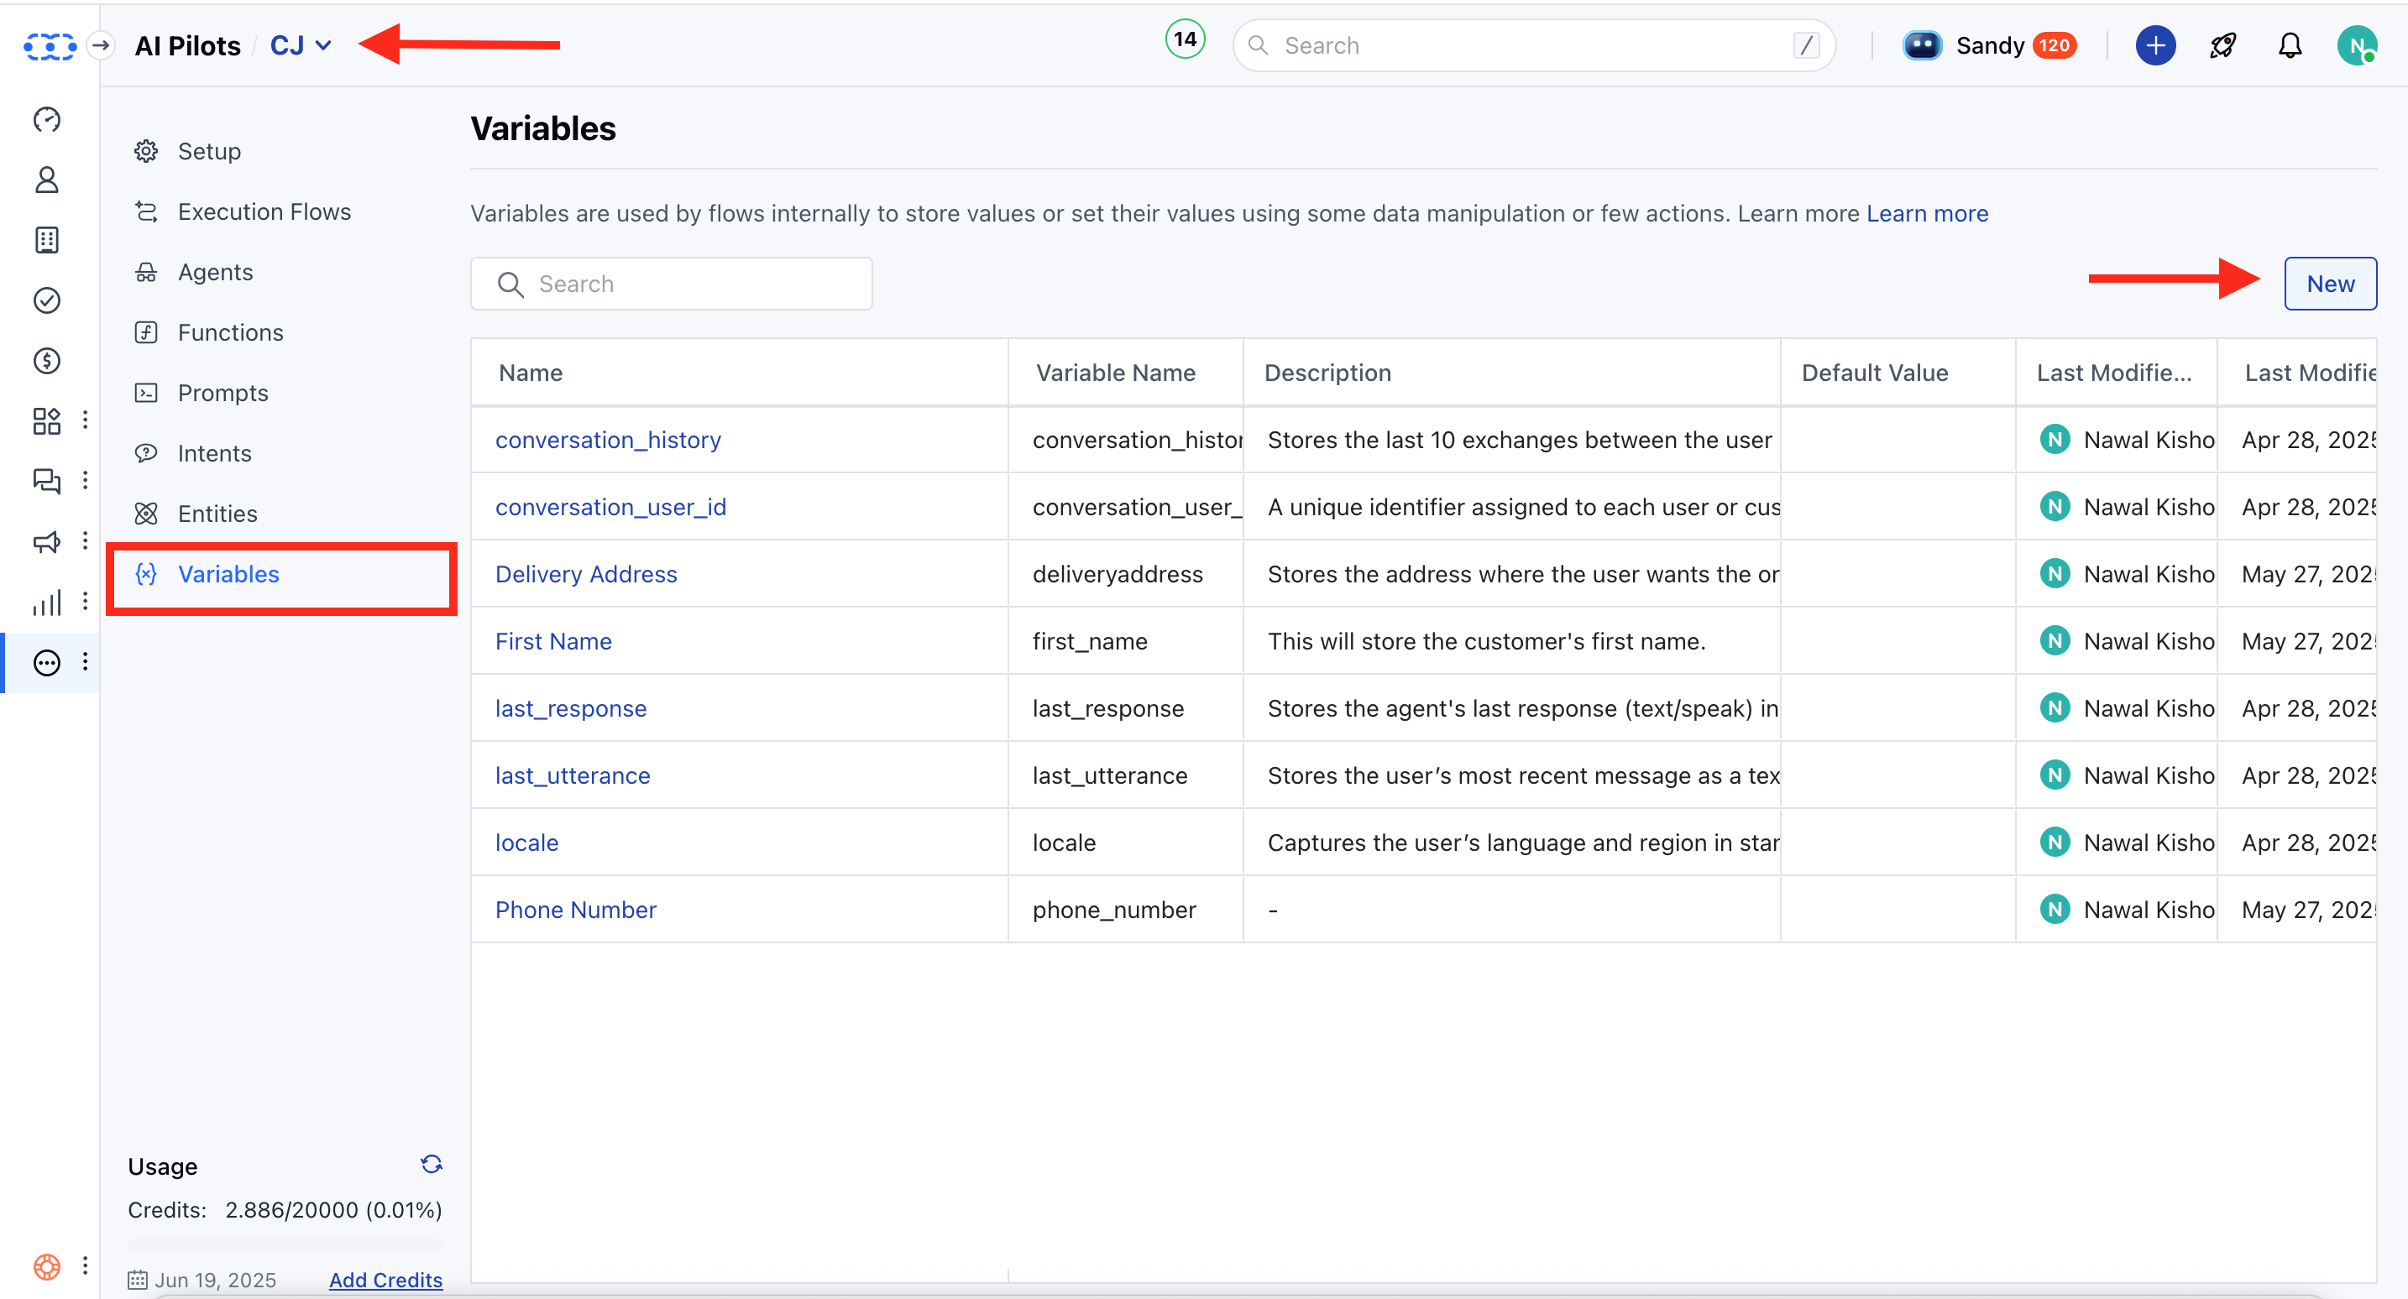Open the apps grid icon in left rail
This screenshot has width=2408, height=1299.
(47, 420)
